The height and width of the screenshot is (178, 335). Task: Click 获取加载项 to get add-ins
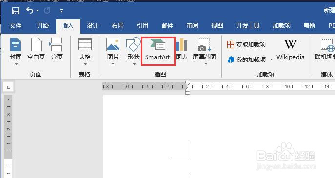click(x=246, y=44)
